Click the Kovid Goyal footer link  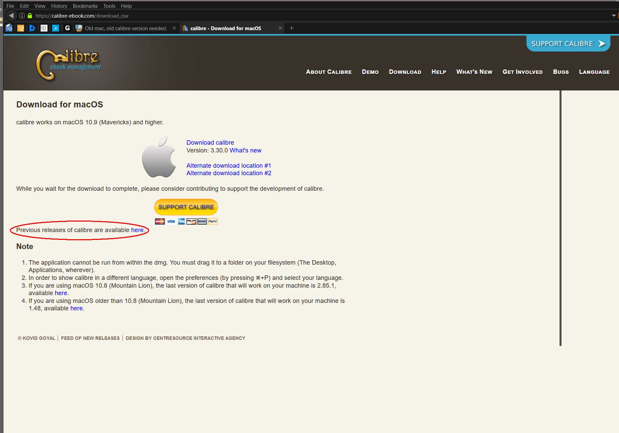[x=37, y=338]
